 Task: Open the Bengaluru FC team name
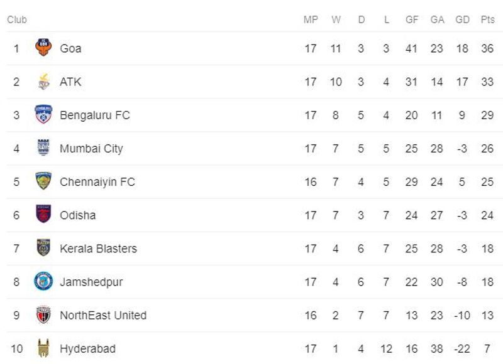[94, 115]
